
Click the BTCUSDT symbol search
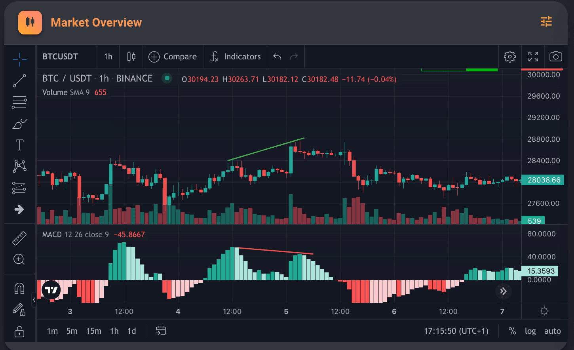pos(61,57)
